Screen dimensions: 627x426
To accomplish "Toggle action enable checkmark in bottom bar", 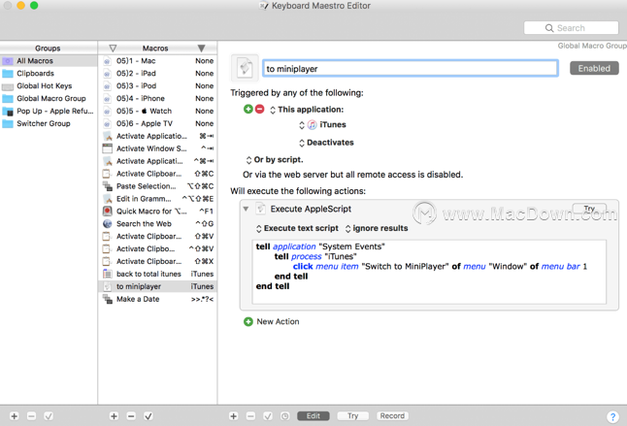I will pyautogui.click(x=268, y=416).
